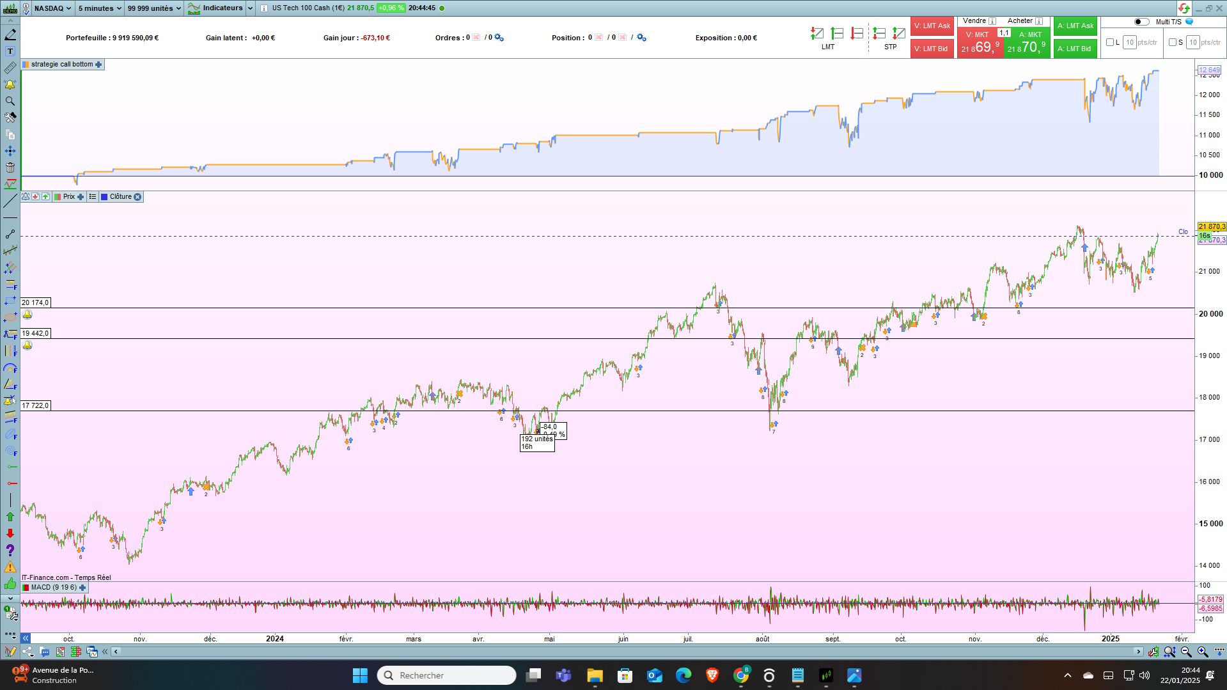Click the V: MKT sell price button
Screen dimensions: 1227x690
(x=980, y=43)
